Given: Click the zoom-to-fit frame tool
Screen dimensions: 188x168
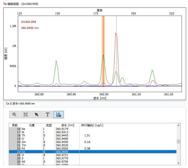Looking at the screenshot, I should 25,114.
